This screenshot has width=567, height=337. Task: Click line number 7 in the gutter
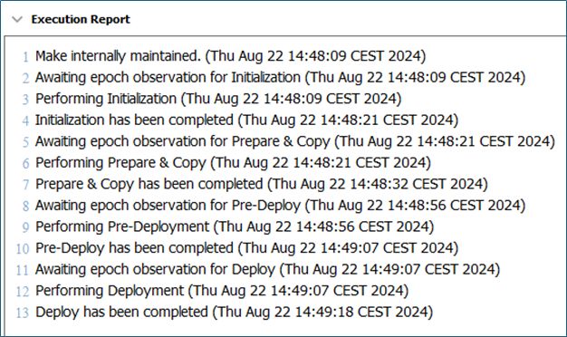(x=25, y=185)
